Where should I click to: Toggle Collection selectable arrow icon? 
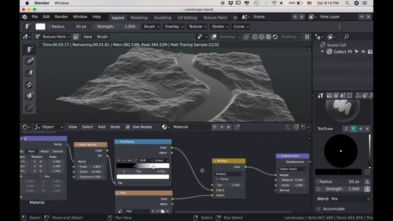point(356,52)
